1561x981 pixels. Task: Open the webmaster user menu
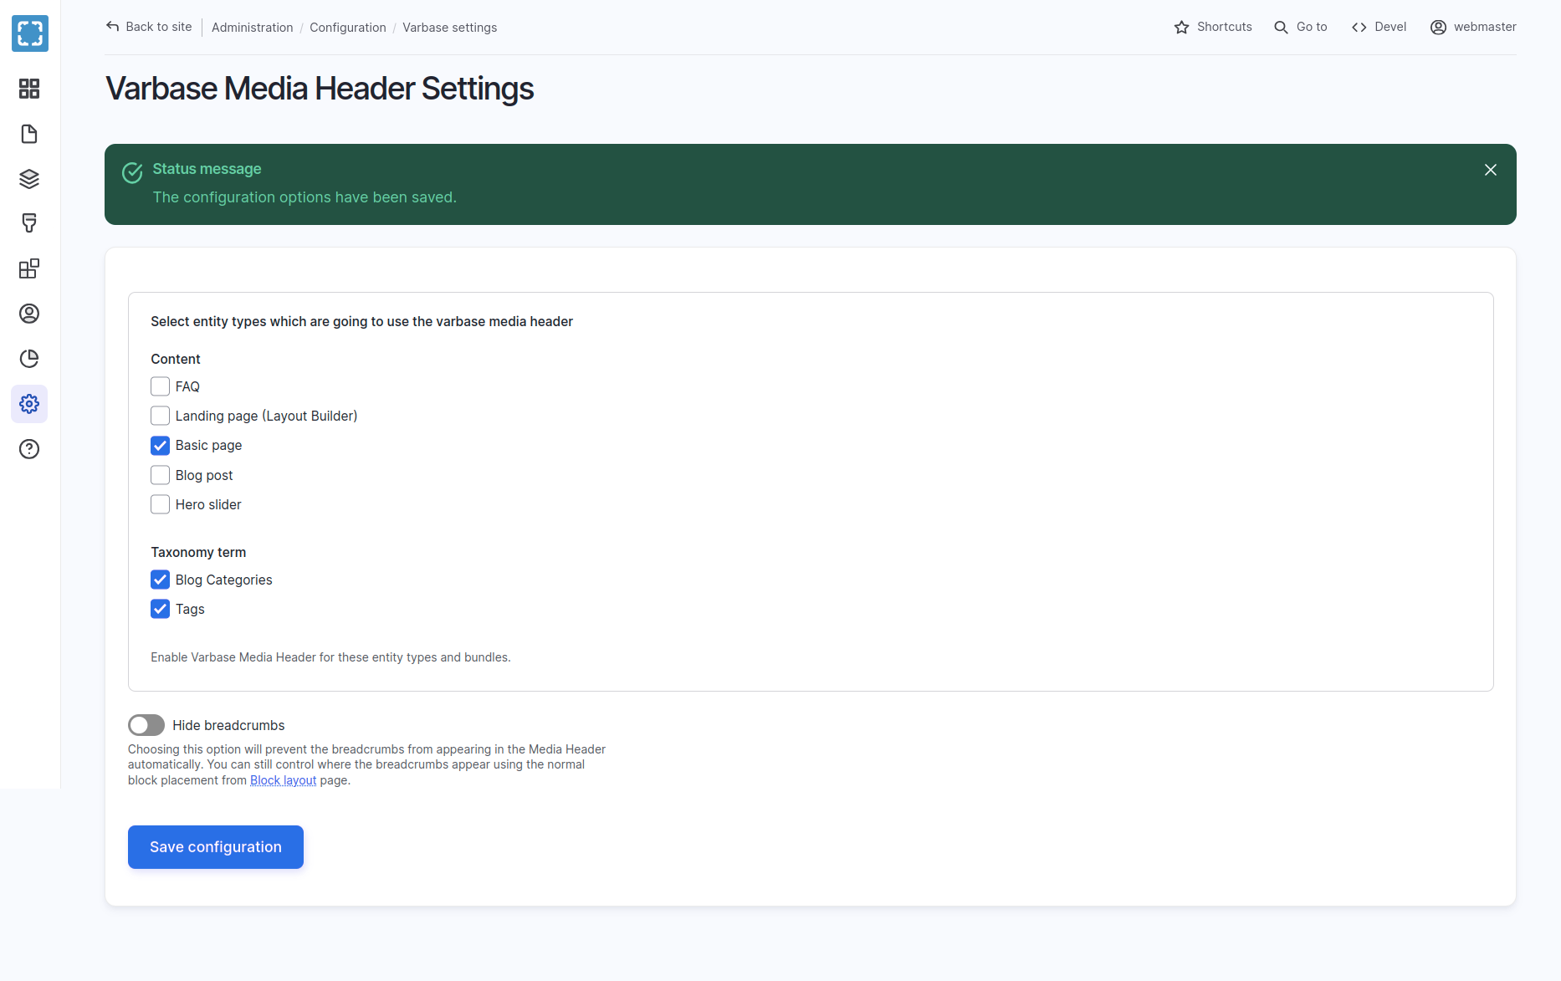[x=1473, y=27]
